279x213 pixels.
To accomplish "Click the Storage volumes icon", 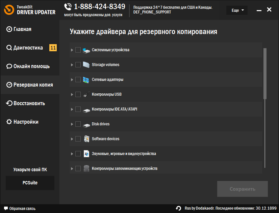I will [86, 65].
